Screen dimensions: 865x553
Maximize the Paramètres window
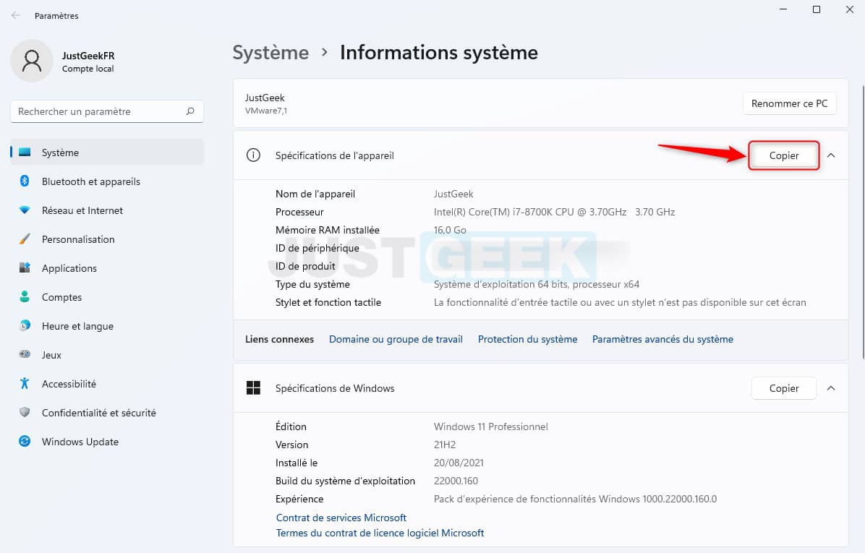817,9
